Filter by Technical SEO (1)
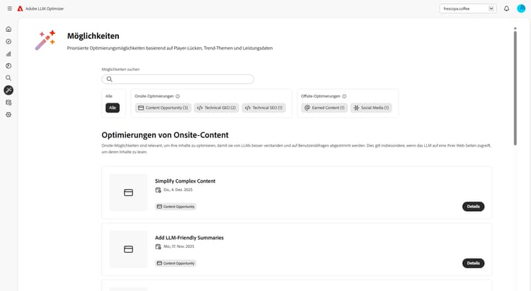Viewport: 531px width, 291px height. point(264,108)
